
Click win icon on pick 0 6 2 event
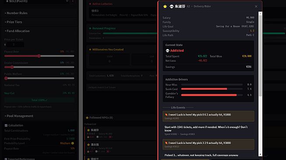pyautogui.click(x=166, y=115)
